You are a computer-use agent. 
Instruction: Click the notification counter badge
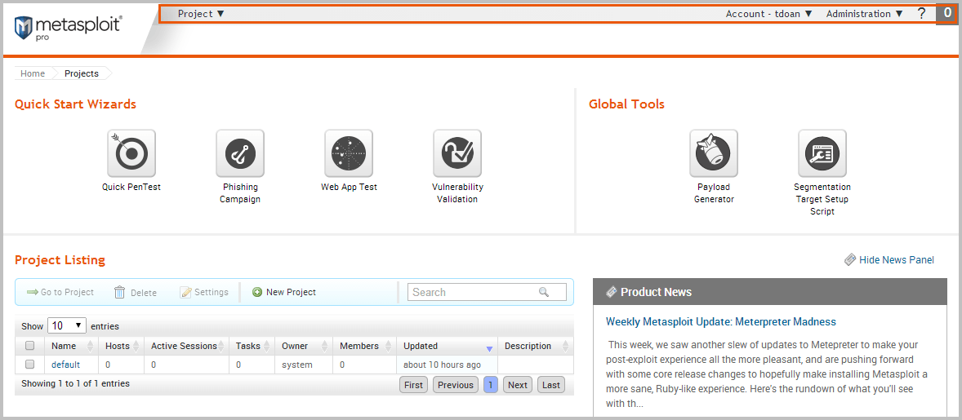click(947, 14)
